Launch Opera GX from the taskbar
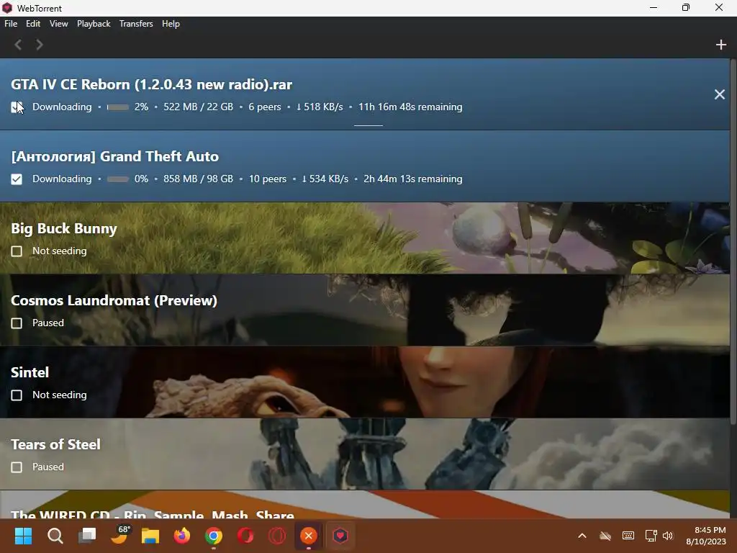Viewport: 737px width, 553px height. point(277,536)
